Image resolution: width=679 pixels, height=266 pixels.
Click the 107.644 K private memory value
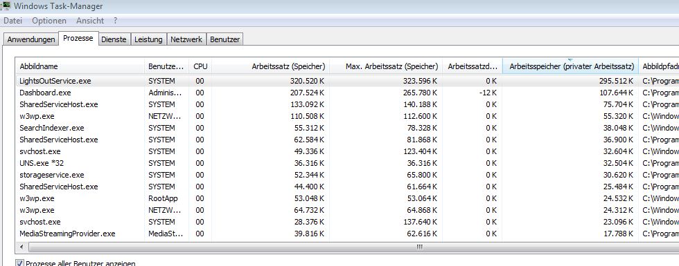point(615,93)
